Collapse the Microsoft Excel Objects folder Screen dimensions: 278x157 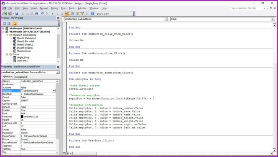coord(7,35)
